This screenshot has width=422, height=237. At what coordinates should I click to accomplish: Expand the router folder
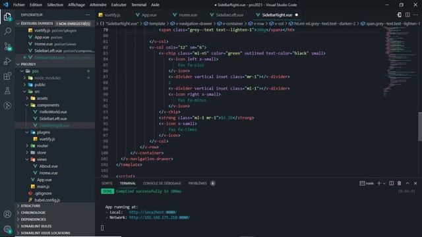click(x=55, y=146)
